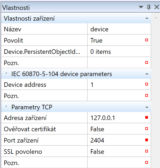Edit the Název field containing device
This screenshot has height=168, width=160.
[x=119, y=29]
